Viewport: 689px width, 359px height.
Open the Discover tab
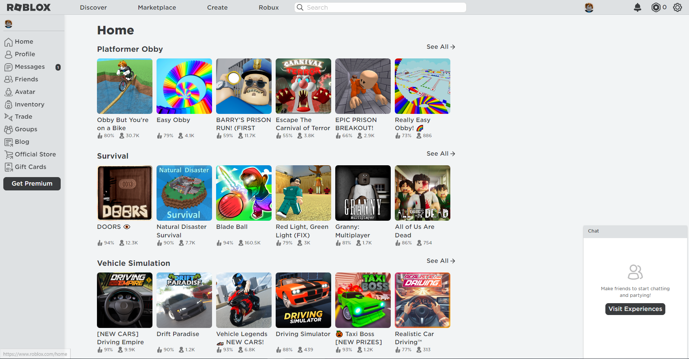tap(93, 7)
